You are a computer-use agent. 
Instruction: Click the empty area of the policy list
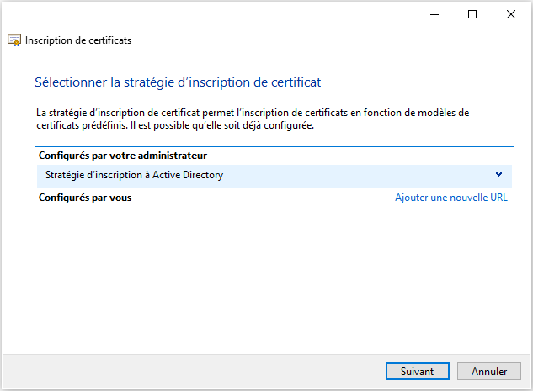[274, 269]
